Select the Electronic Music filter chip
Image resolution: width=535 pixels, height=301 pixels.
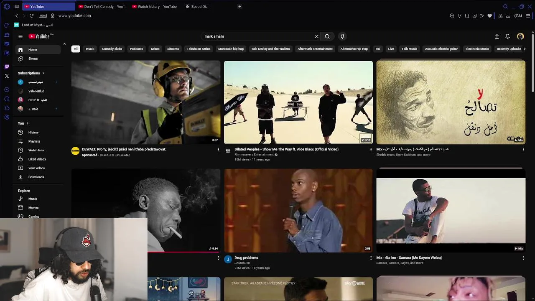(477, 49)
